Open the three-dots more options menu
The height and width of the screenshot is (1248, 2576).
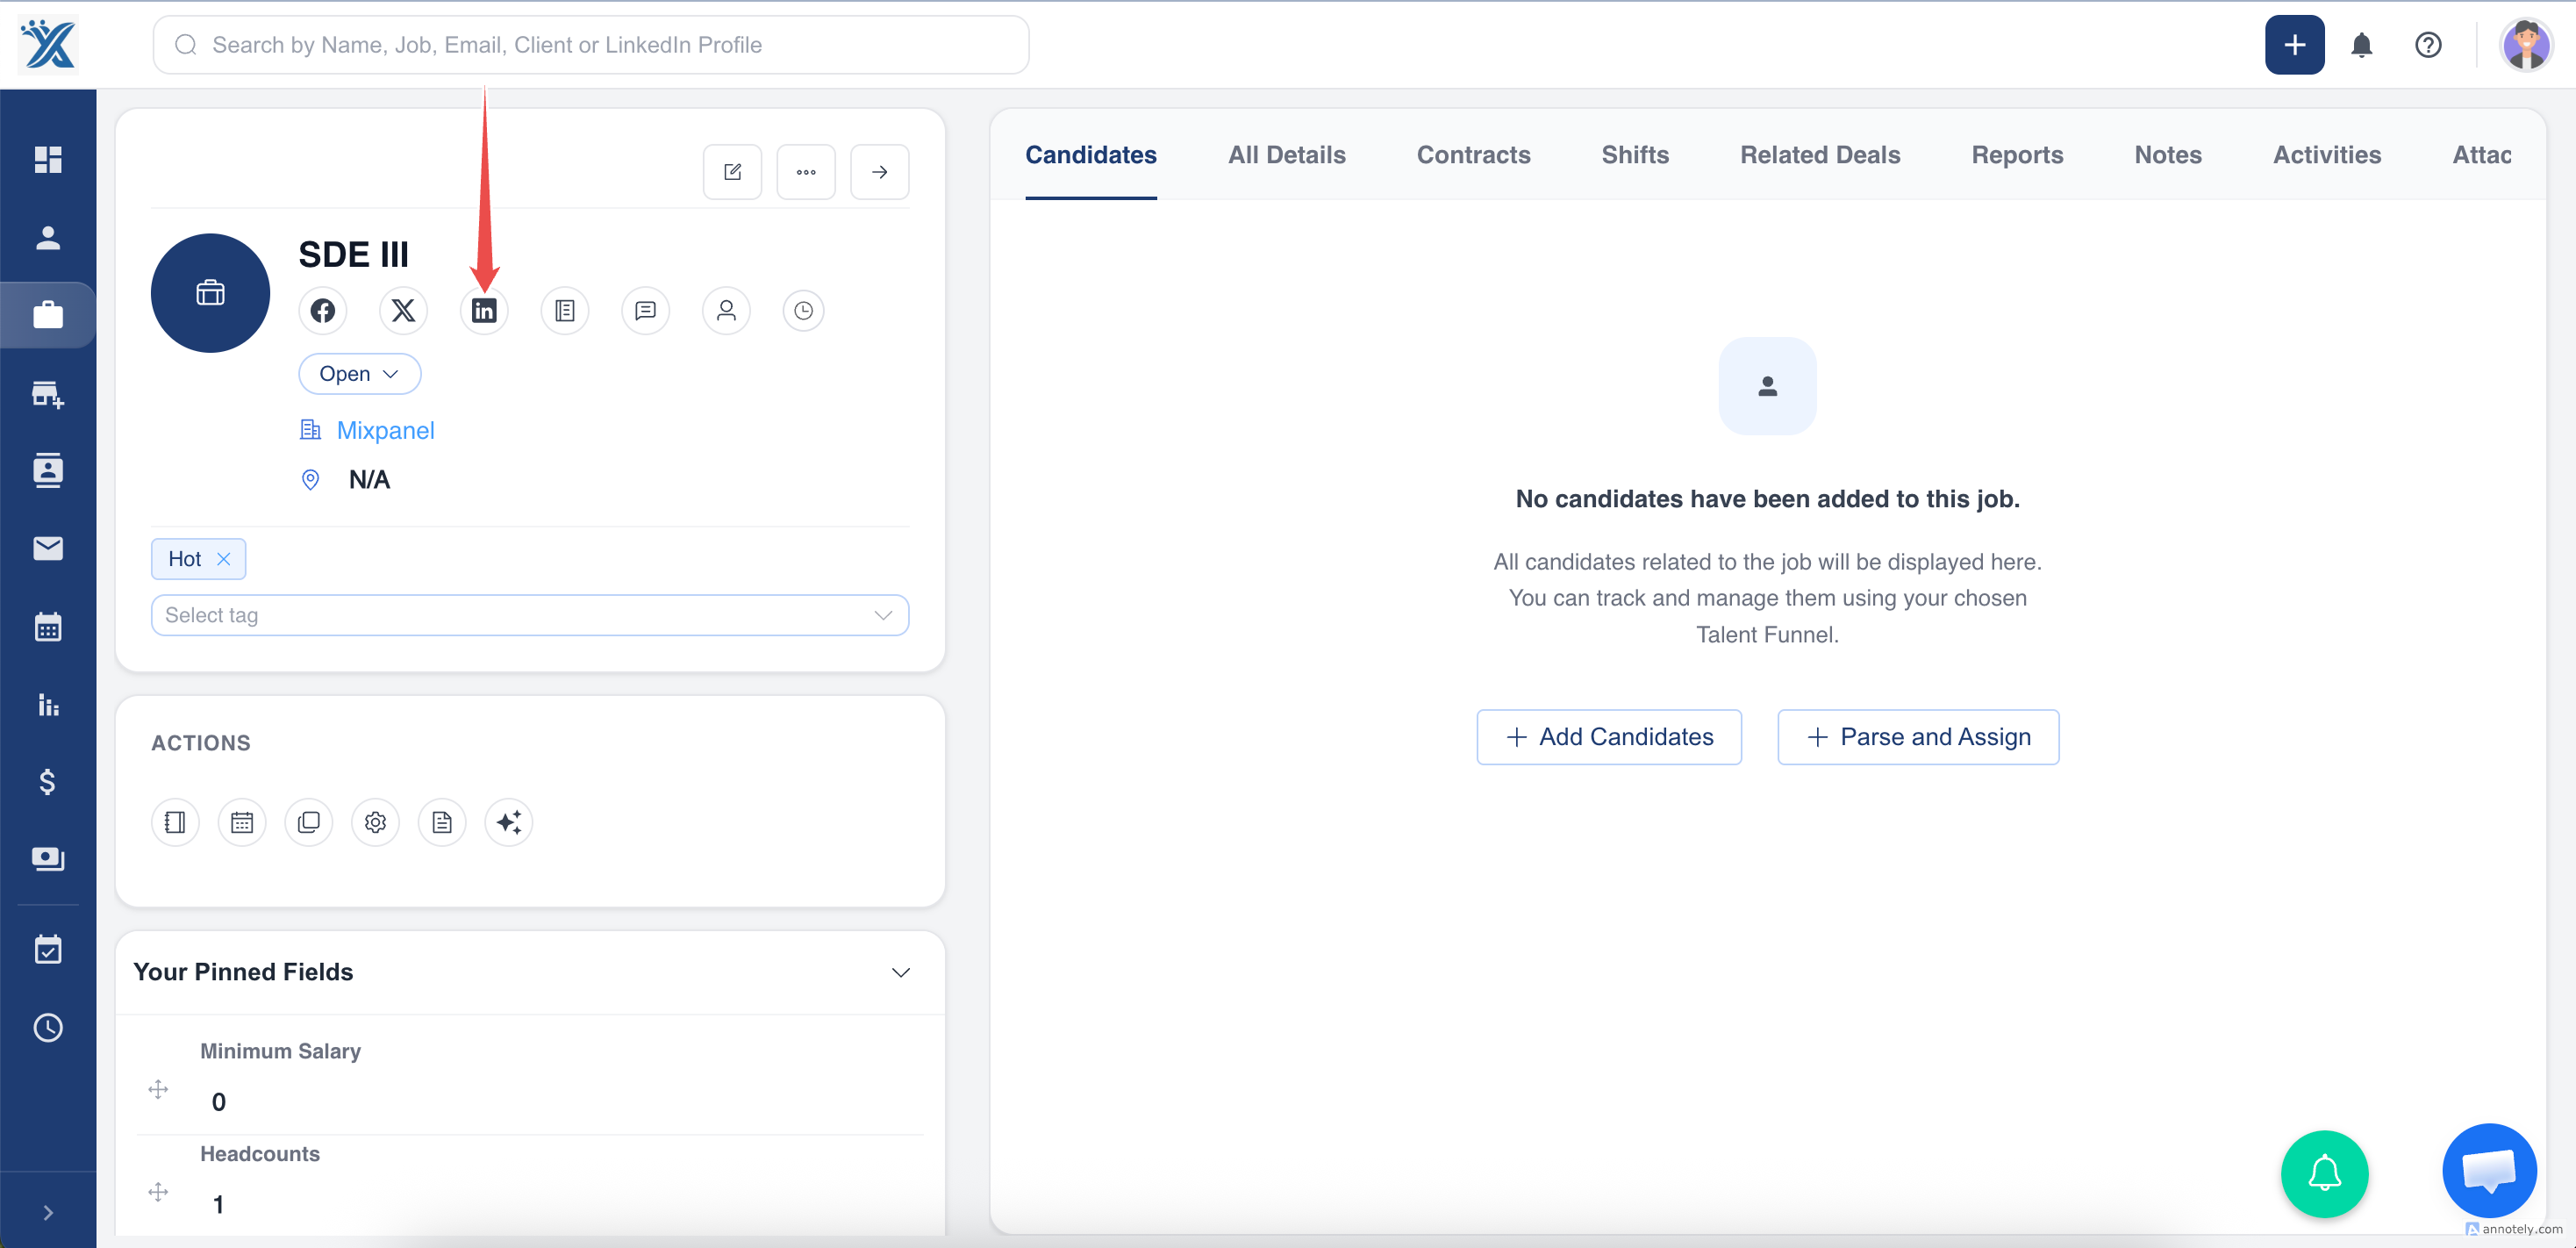(806, 172)
